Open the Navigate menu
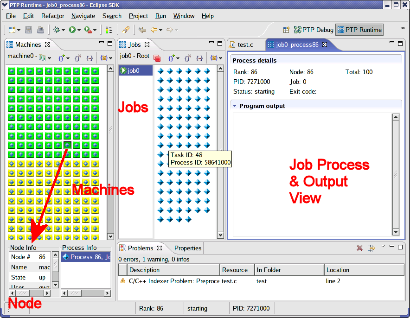This screenshot has width=410, height=318. (x=83, y=16)
